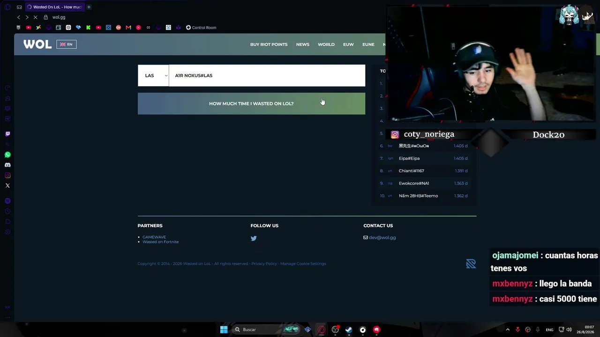Open the first YouTube bookmark
600x337 pixels.
coord(29,28)
